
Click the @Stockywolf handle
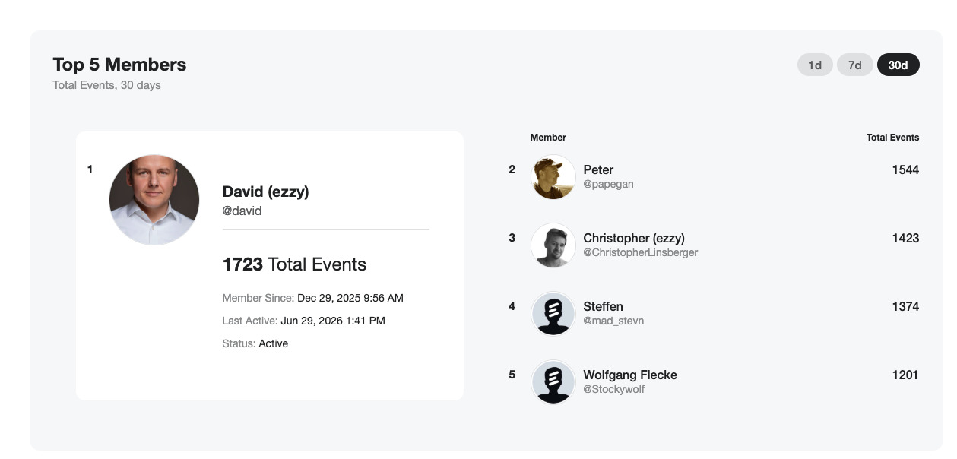coord(614,389)
